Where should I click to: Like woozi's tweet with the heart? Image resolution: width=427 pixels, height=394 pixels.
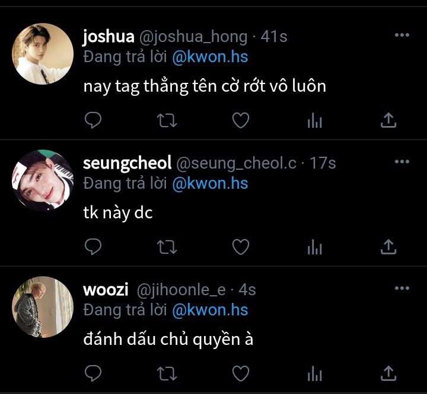241,373
